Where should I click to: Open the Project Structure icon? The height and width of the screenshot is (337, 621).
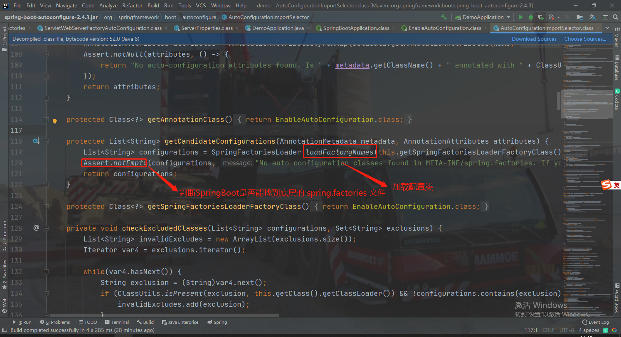coord(579,17)
